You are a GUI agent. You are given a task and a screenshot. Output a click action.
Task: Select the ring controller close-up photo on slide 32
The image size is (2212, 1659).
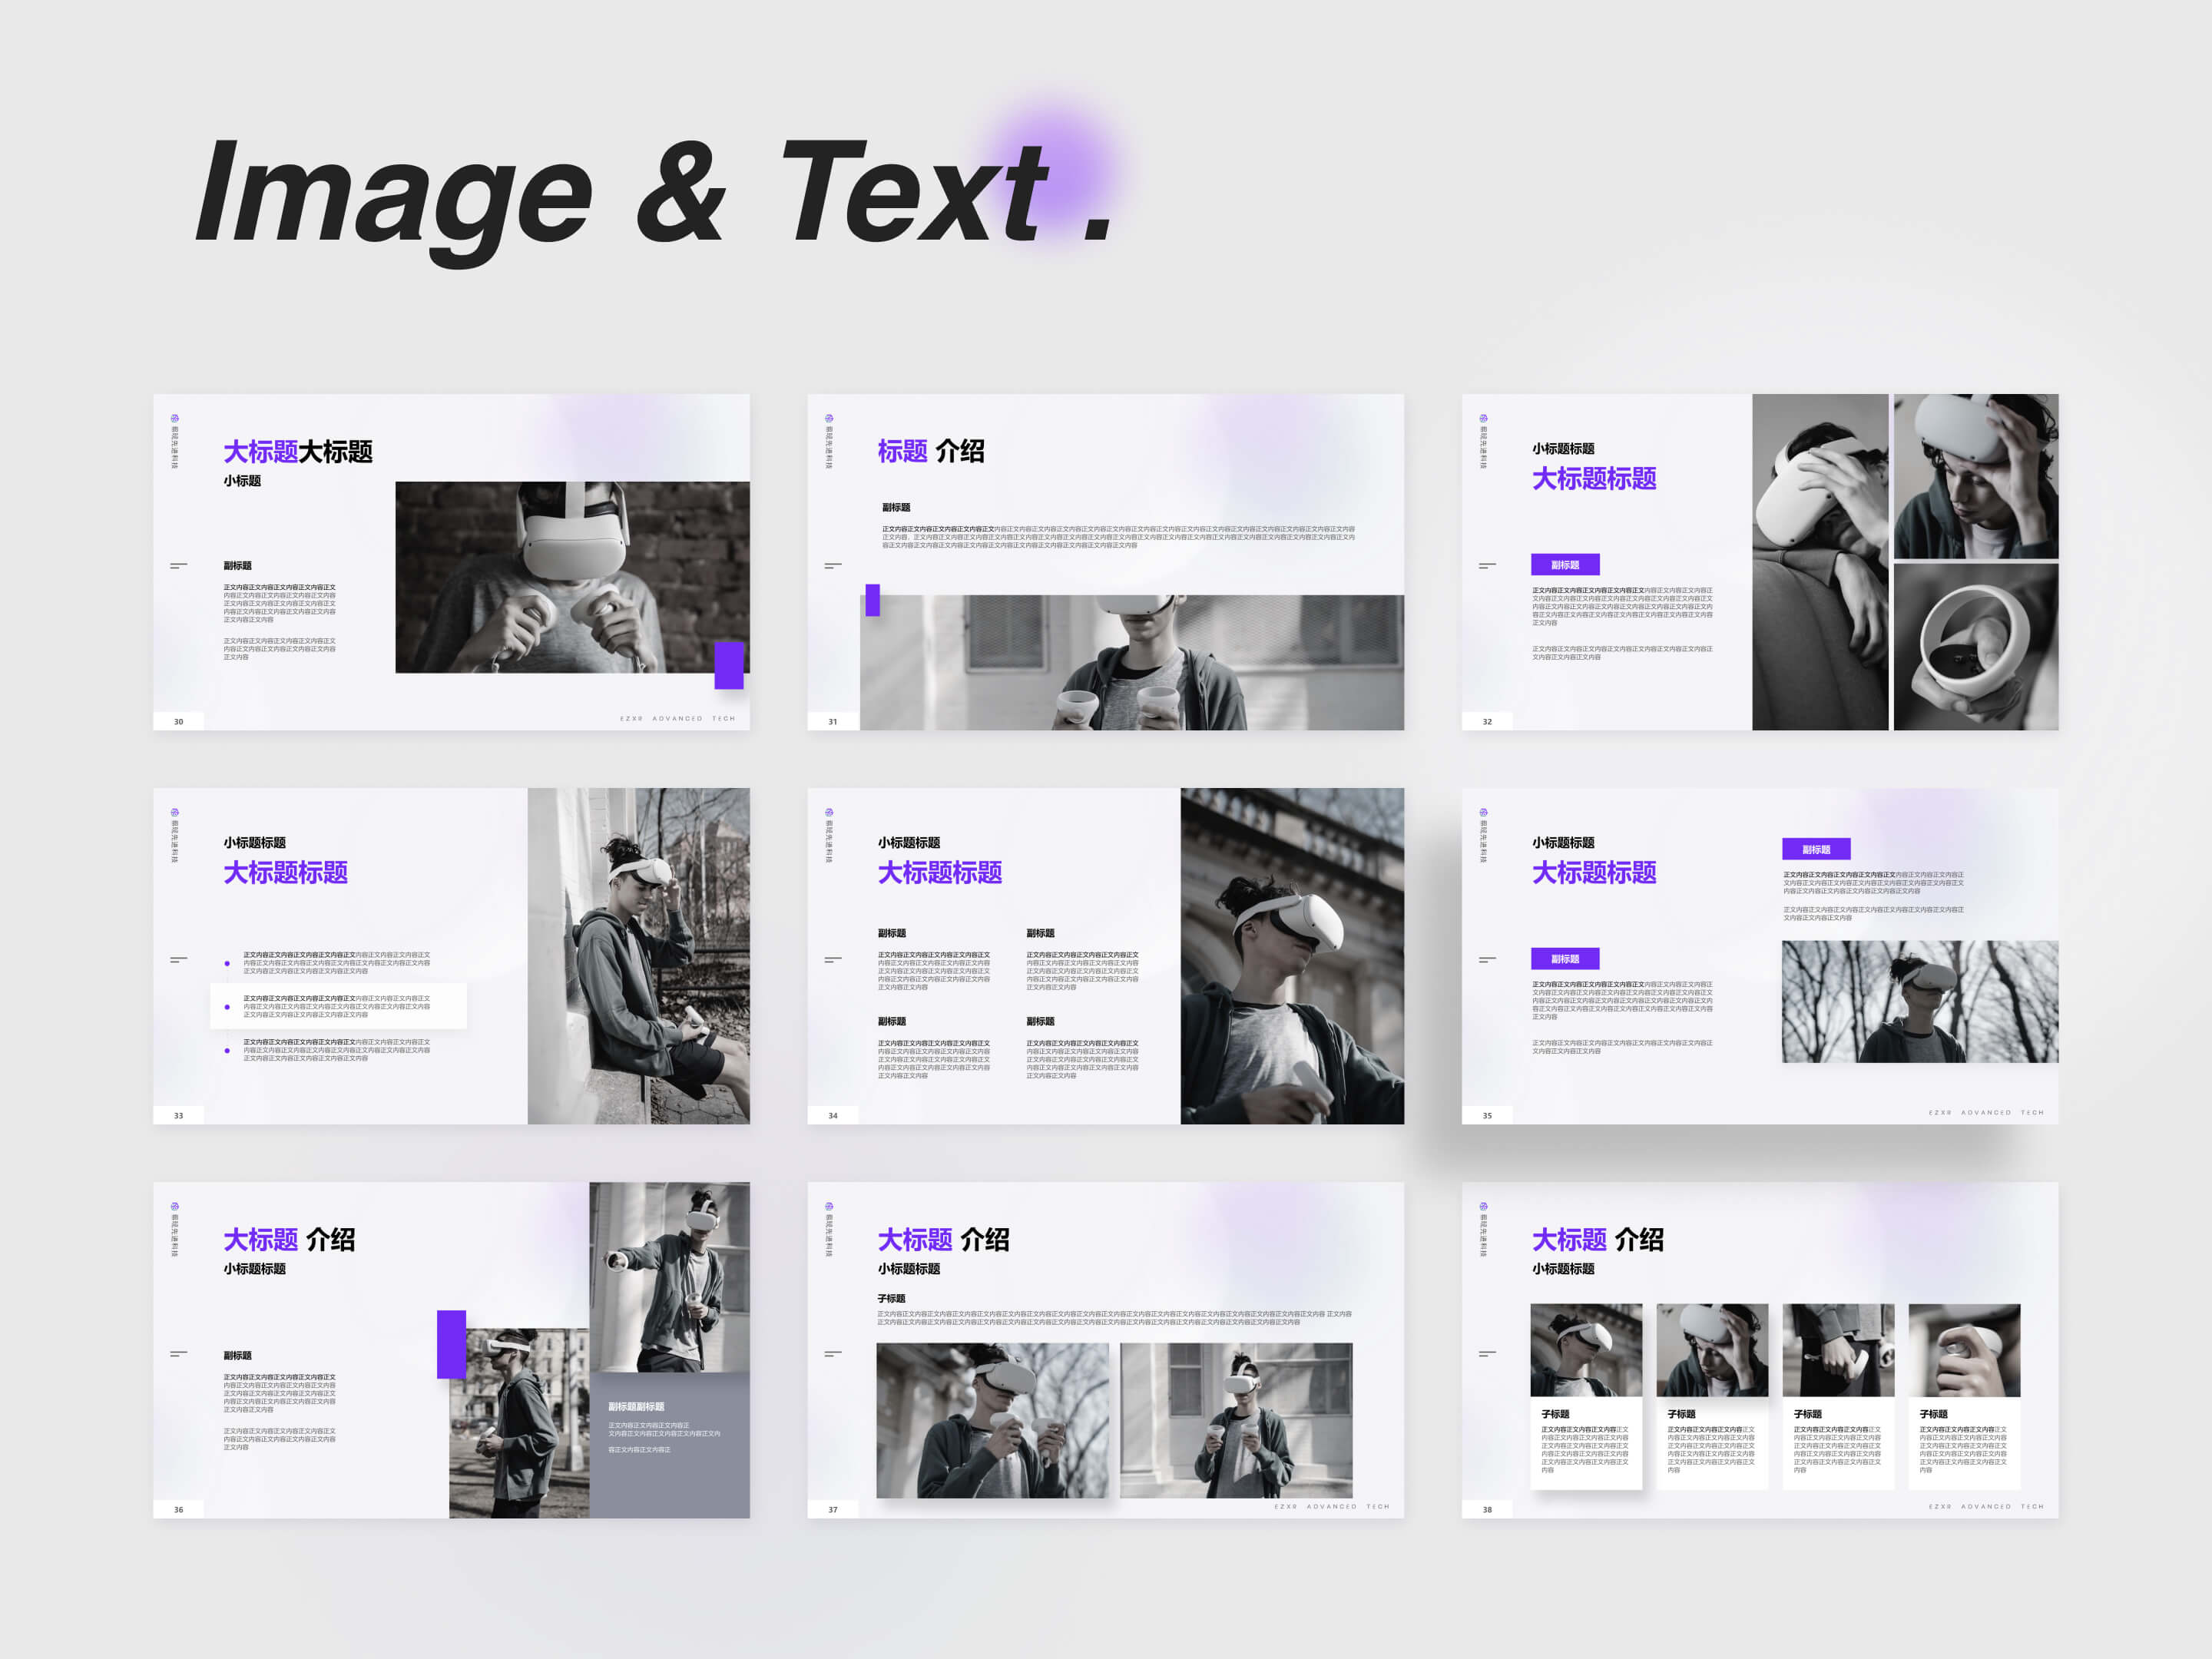pyautogui.click(x=1976, y=647)
